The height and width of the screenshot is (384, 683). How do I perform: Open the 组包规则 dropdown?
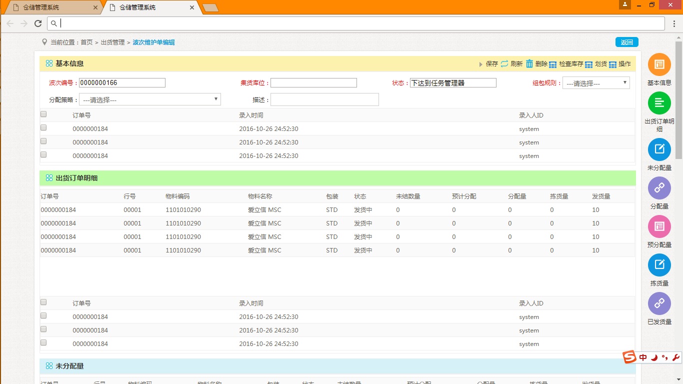click(596, 83)
